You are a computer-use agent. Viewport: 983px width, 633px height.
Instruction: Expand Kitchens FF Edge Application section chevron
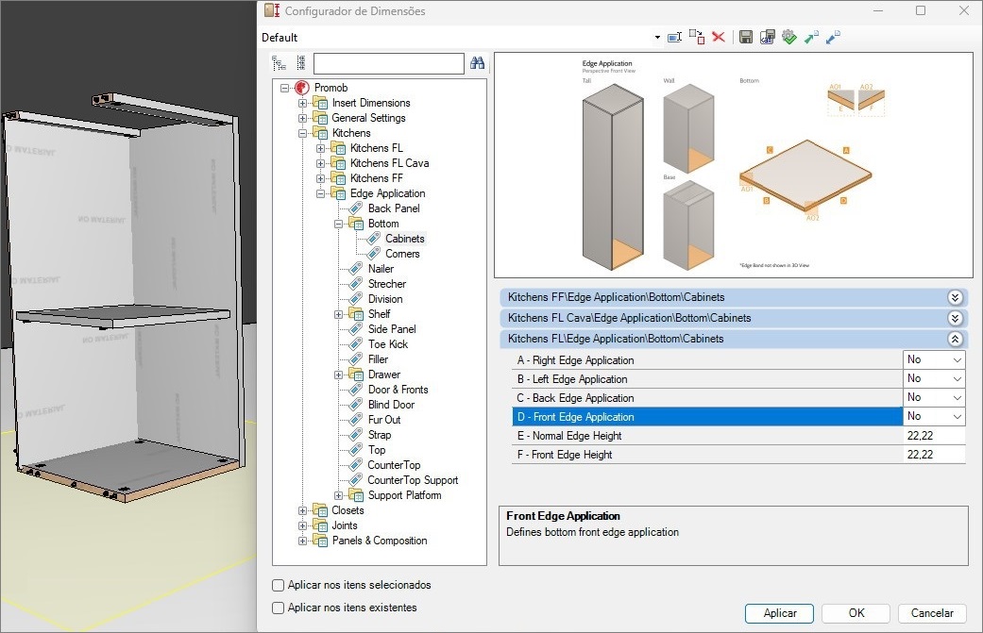pos(955,297)
